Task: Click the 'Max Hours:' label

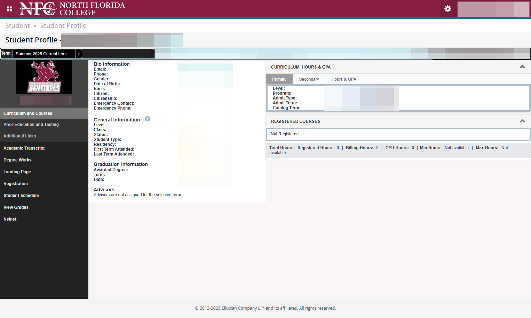Action: point(487,148)
